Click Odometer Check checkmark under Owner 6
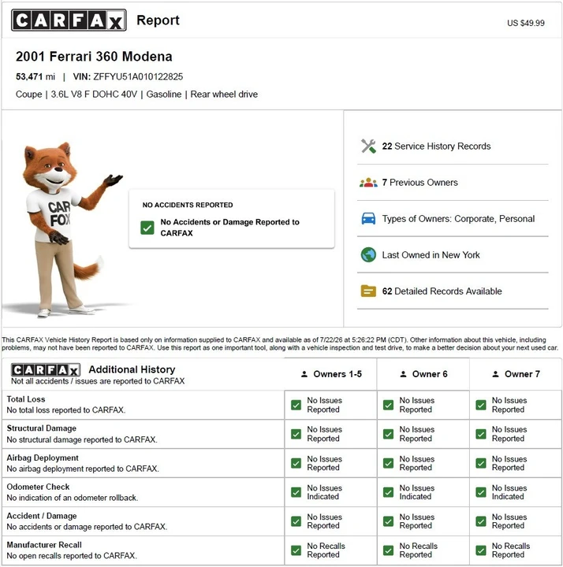Viewport: 563px width, 567px height. click(388, 492)
